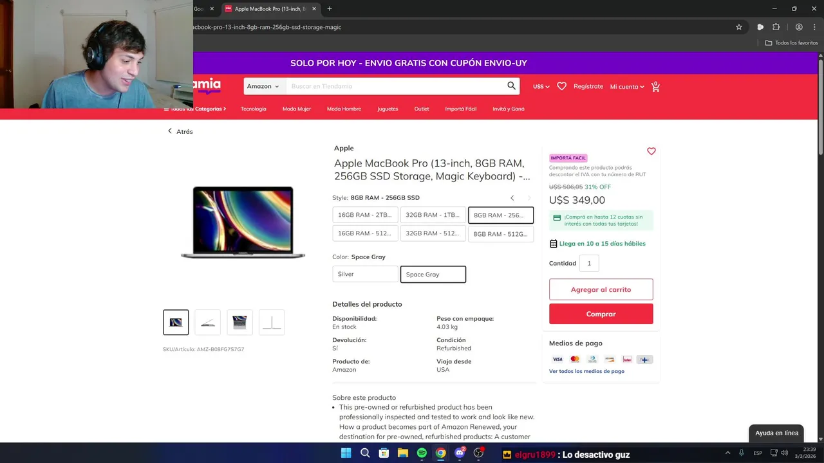The height and width of the screenshot is (463, 824).
Task: Open Chrome three-dot menu
Action: (x=814, y=27)
